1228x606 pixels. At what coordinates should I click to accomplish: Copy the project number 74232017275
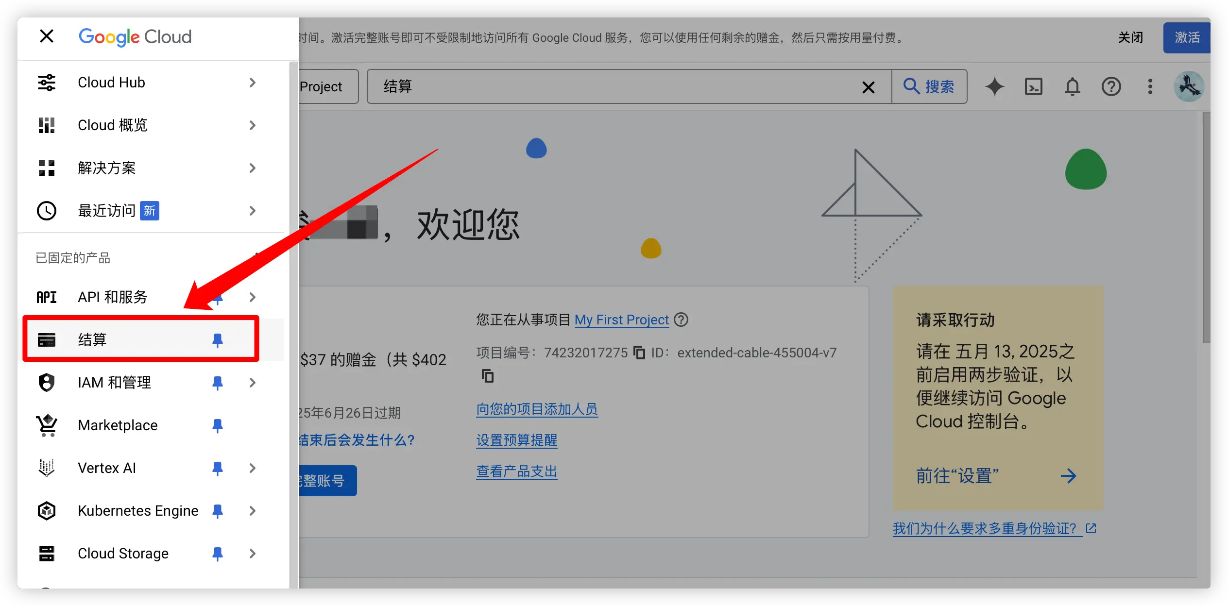pyautogui.click(x=640, y=353)
